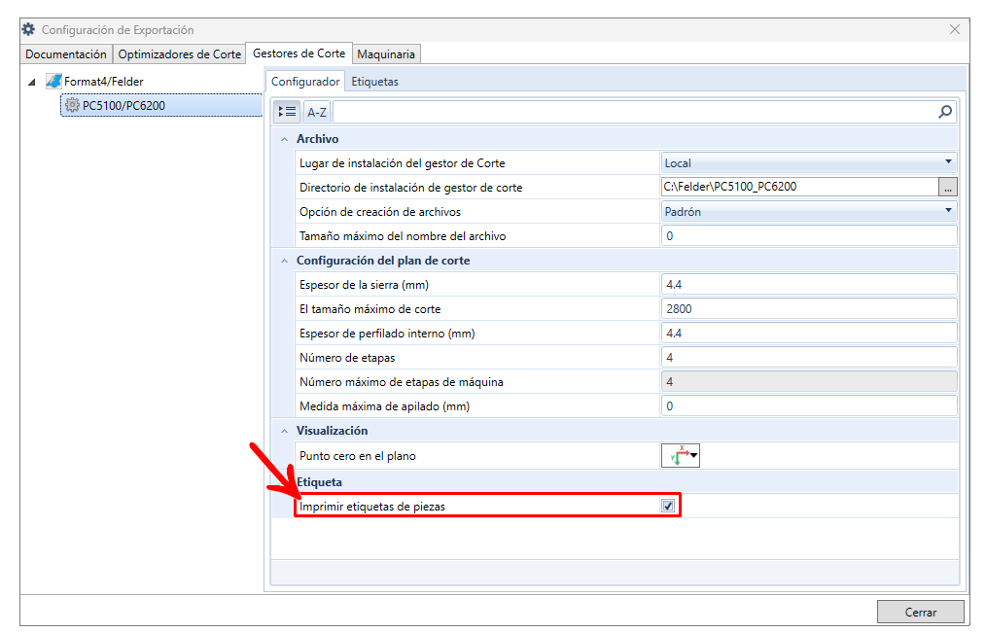Open the punto cero axis icon selector
Viewport: 986px width, 633px height.
click(680, 455)
